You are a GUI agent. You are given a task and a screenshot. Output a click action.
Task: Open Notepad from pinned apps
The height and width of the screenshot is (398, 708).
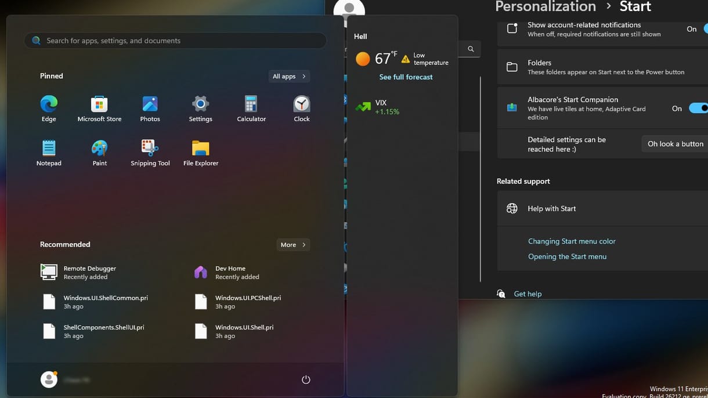pyautogui.click(x=49, y=153)
